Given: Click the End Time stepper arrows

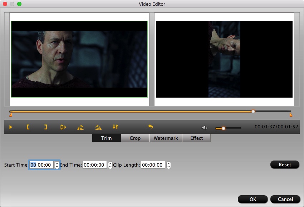Looking at the screenshot, I should [x=110, y=165].
